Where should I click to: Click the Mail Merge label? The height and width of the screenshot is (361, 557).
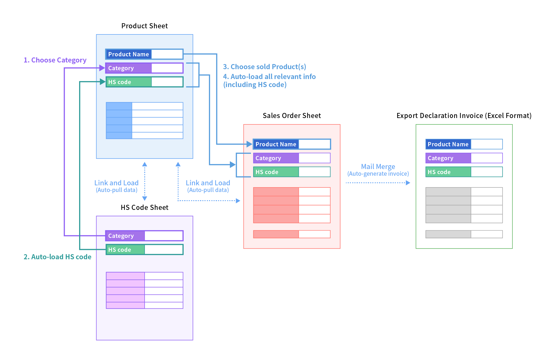pos(378,167)
